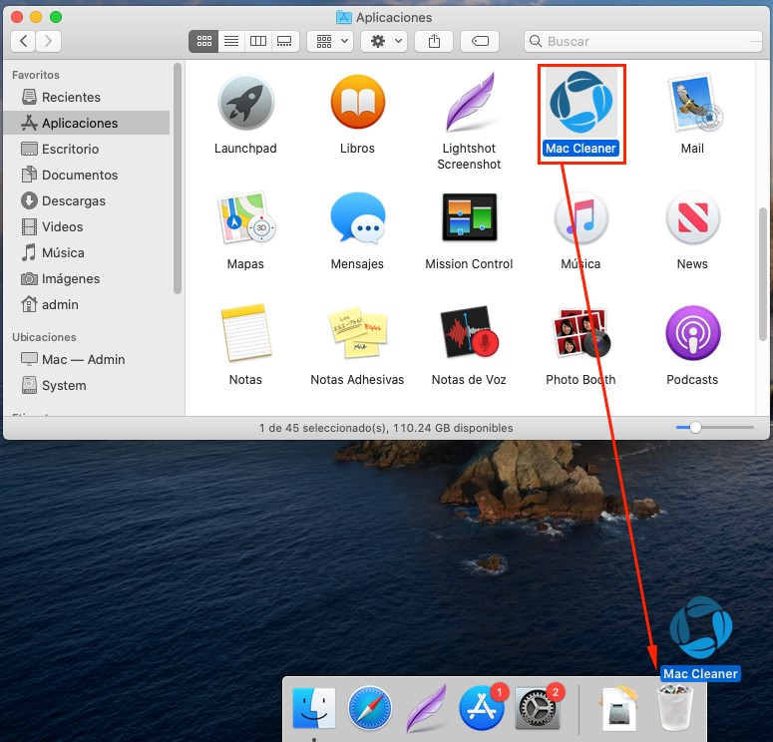Image resolution: width=773 pixels, height=742 pixels.
Task: Adjust the icon size slider
Action: pyautogui.click(x=695, y=427)
